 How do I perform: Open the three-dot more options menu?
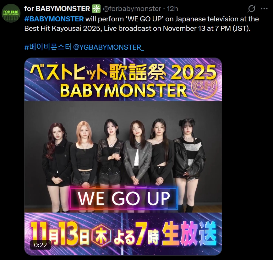click(264, 8)
